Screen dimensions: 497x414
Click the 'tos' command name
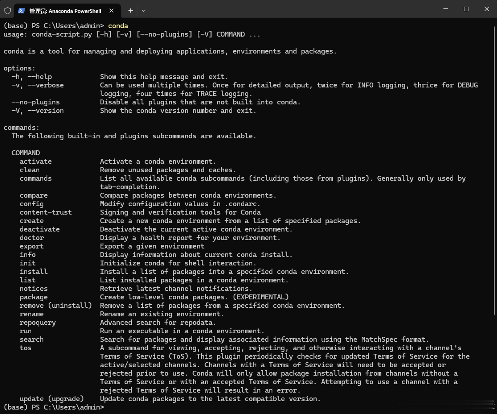click(x=25, y=348)
